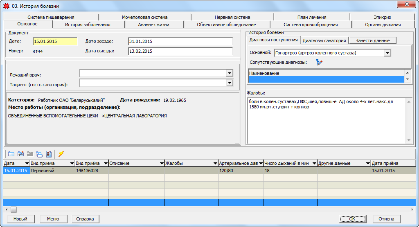The image size is (419, 227).
Task: Open the Жалобы column filter arrow
Action: tap(215, 164)
